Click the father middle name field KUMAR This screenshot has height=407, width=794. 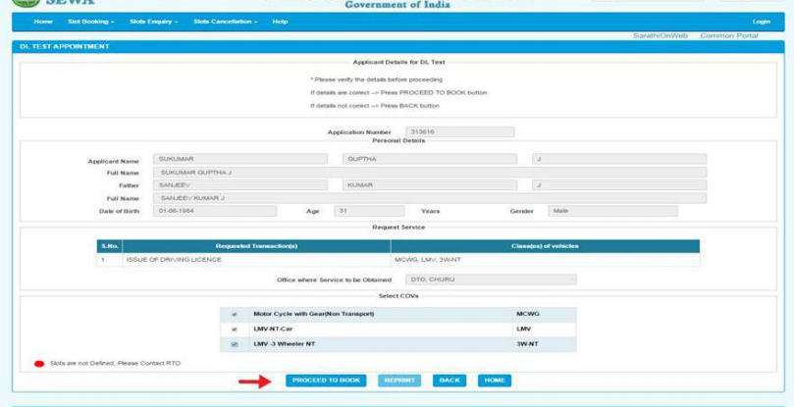click(430, 185)
